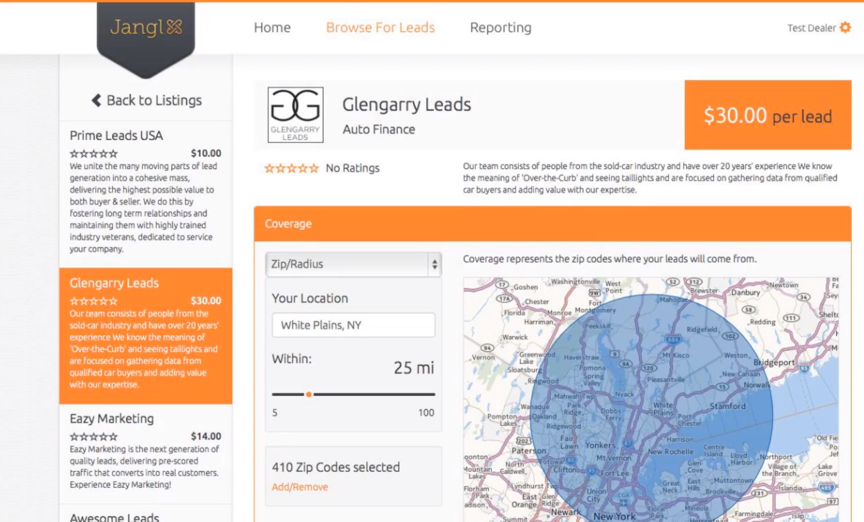Viewport: 864px width, 522px height.
Task: Select the Eazy Marketing listing
Action: point(113,418)
